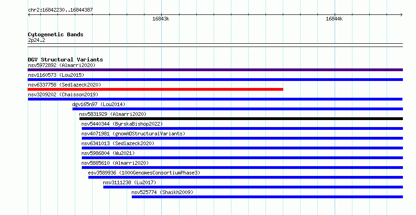
Task: Click the blue dgv165n97 variant bar
Action: tap(238, 109)
